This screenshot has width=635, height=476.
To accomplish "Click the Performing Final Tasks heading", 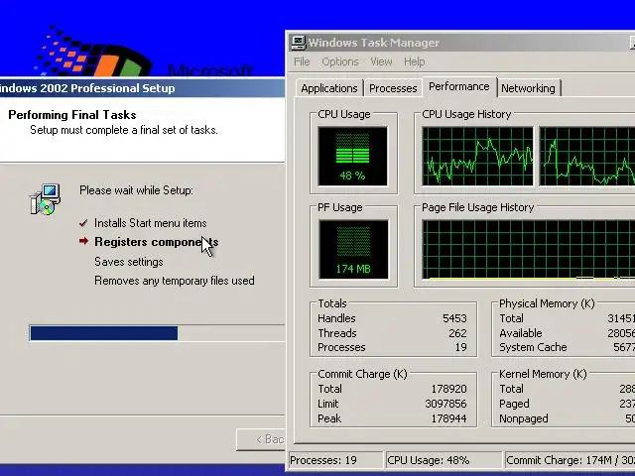I will pyautogui.click(x=72, y=115).
